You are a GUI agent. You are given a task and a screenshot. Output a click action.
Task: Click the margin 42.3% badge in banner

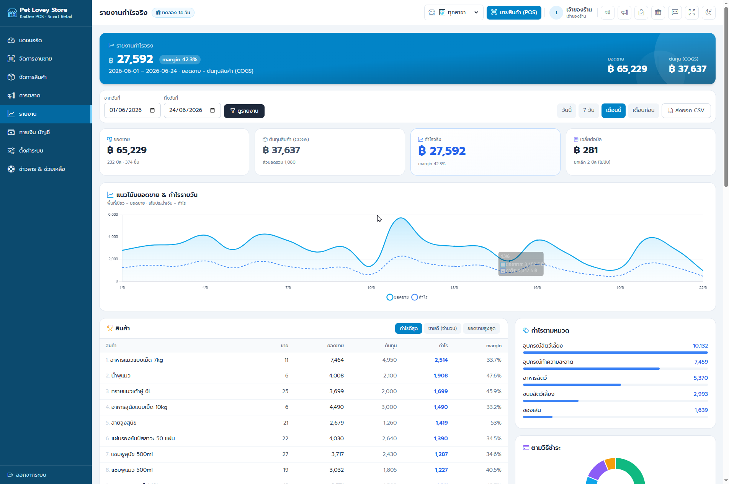pyautogui.click(x=180, y=59)
